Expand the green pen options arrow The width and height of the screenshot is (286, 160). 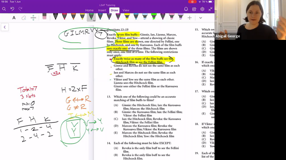pyautogui.click(x=94, y=21)
